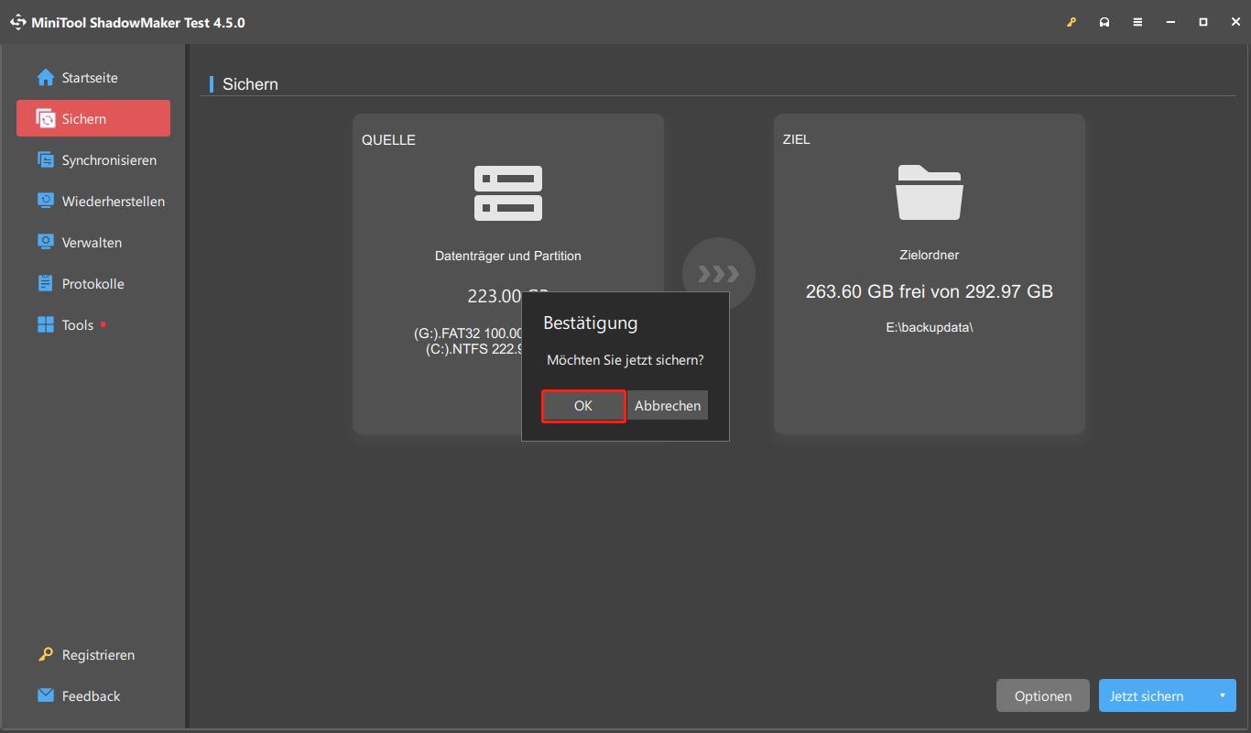Open the Protokolle page
This screenshot has width=1251, height=733.
click(93, 284)
